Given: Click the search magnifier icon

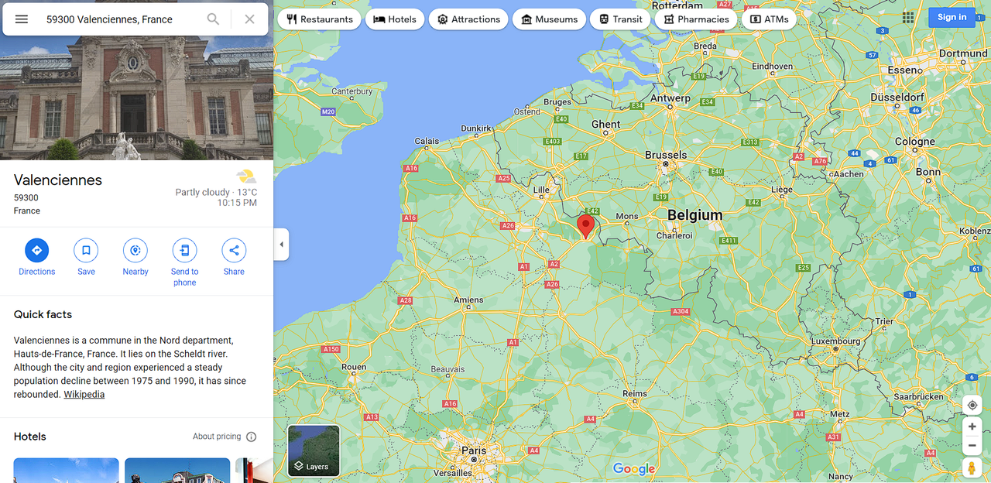Looking at the screenshot, I should click(x=213, y=19).
